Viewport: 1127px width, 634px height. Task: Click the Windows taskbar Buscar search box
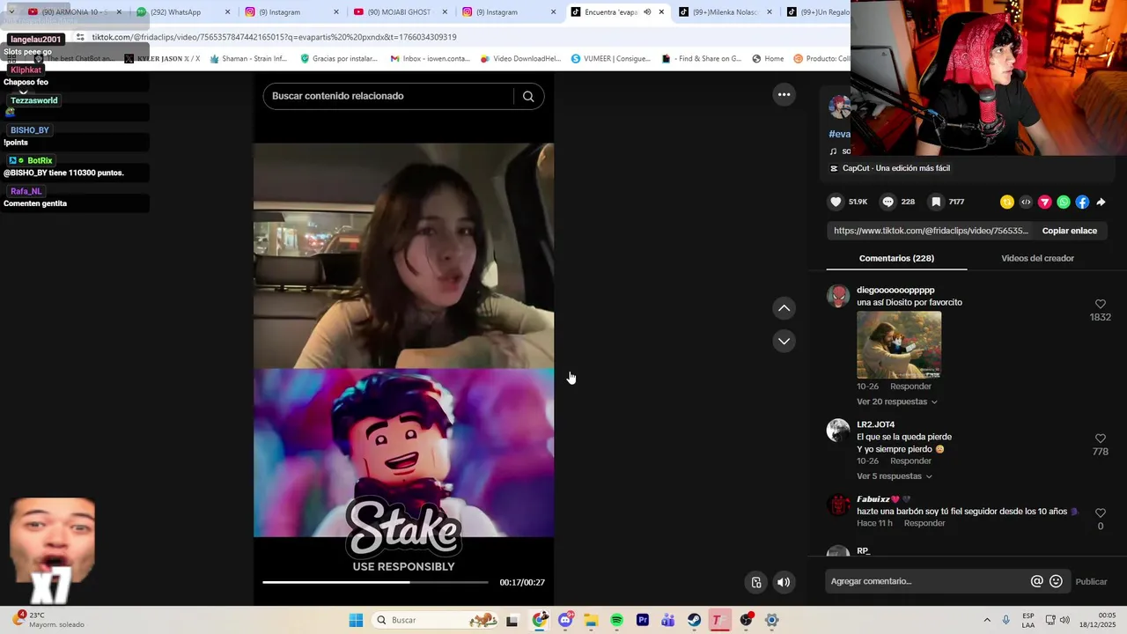coord(436,620)
